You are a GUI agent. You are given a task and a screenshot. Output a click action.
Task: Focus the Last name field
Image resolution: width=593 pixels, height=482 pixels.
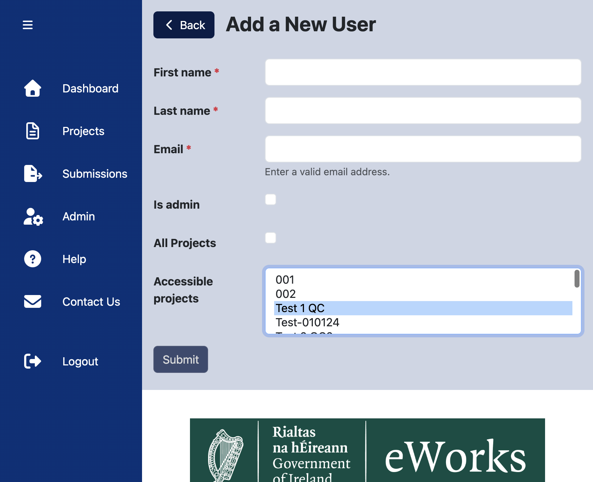(x=423, y=111)
